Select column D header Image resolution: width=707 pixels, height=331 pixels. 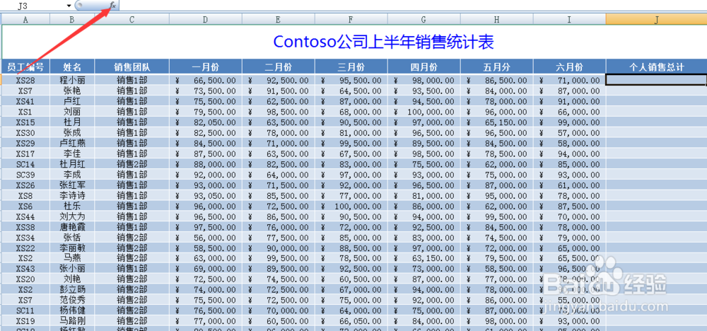click(x=206, y=19)
